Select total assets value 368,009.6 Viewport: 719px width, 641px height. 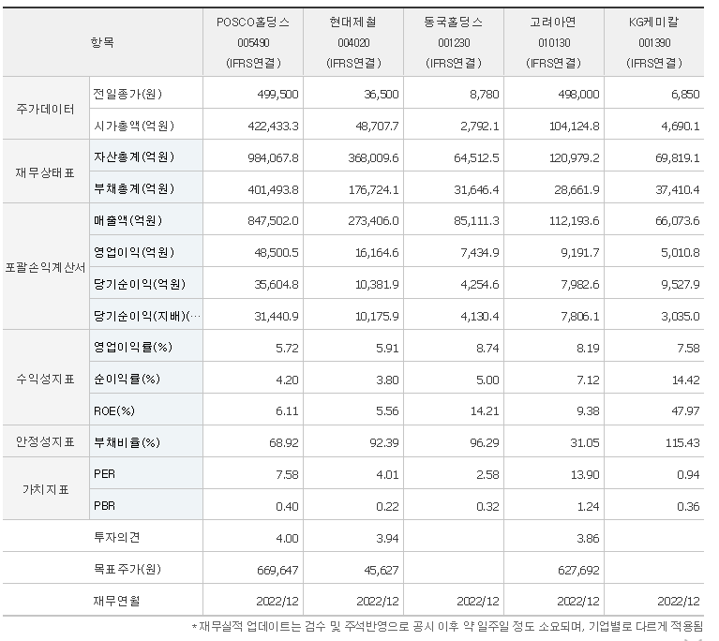click(374, 158)
